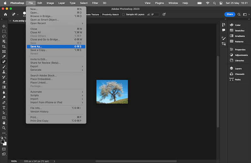Select the Spot Healing Brush tool
Image resolution: width=251 pixels, height=163 pixels.
point(4,62)
